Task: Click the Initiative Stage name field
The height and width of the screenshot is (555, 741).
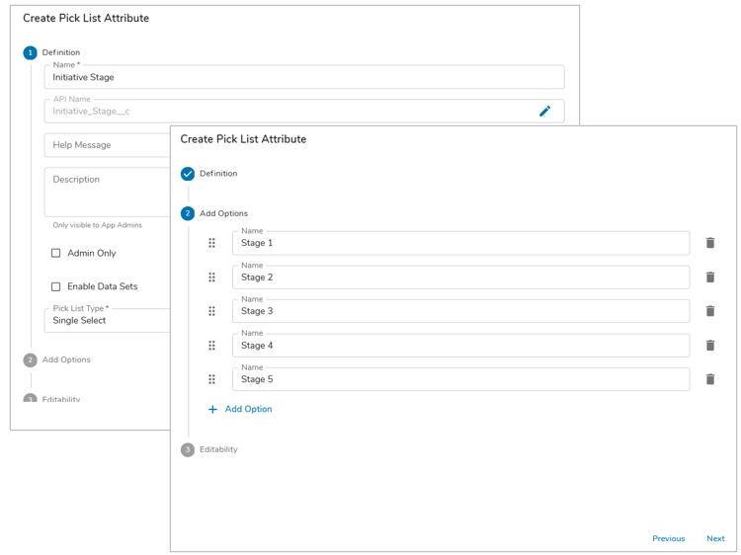Action: [304, 78]
